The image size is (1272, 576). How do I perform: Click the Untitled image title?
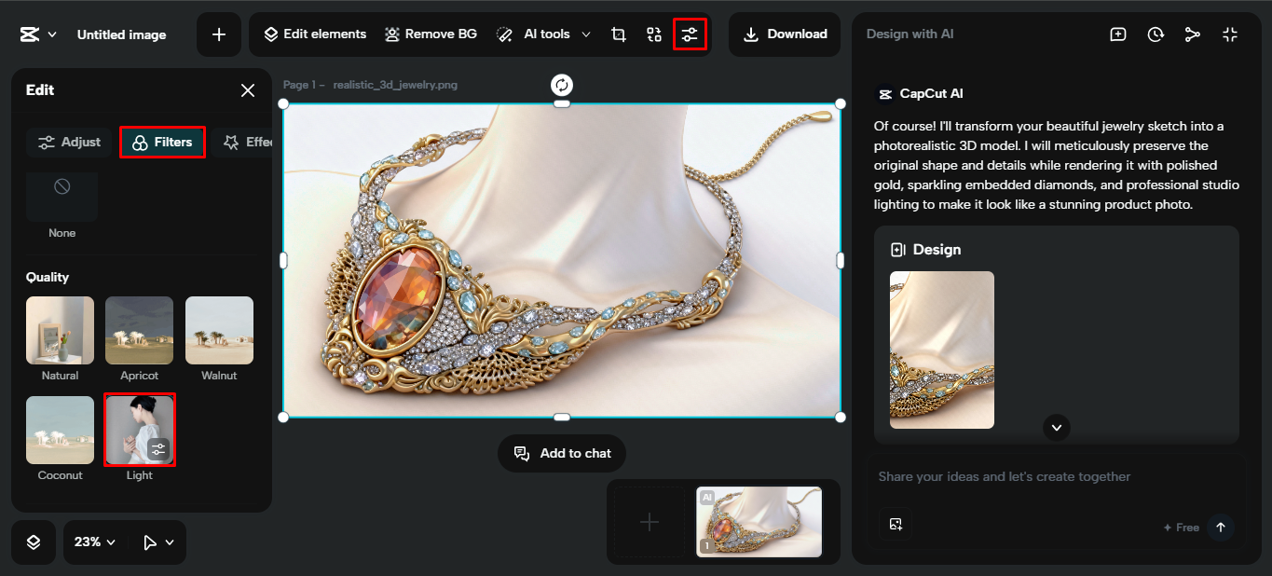[121, 34]
